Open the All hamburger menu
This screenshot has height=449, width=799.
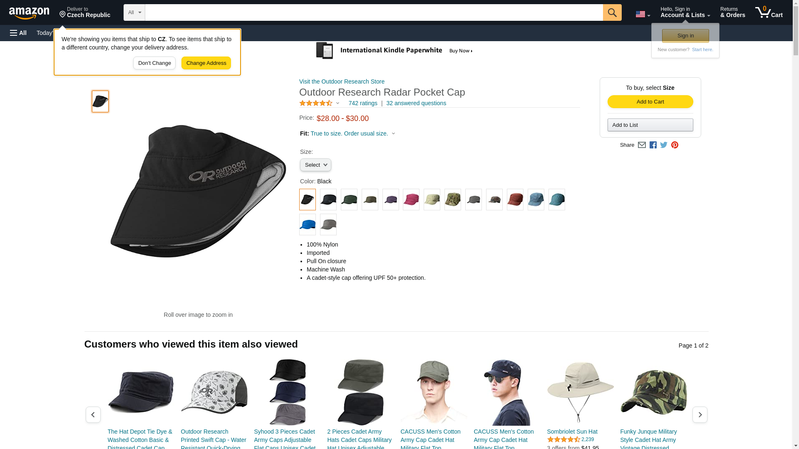coord(18,33)
